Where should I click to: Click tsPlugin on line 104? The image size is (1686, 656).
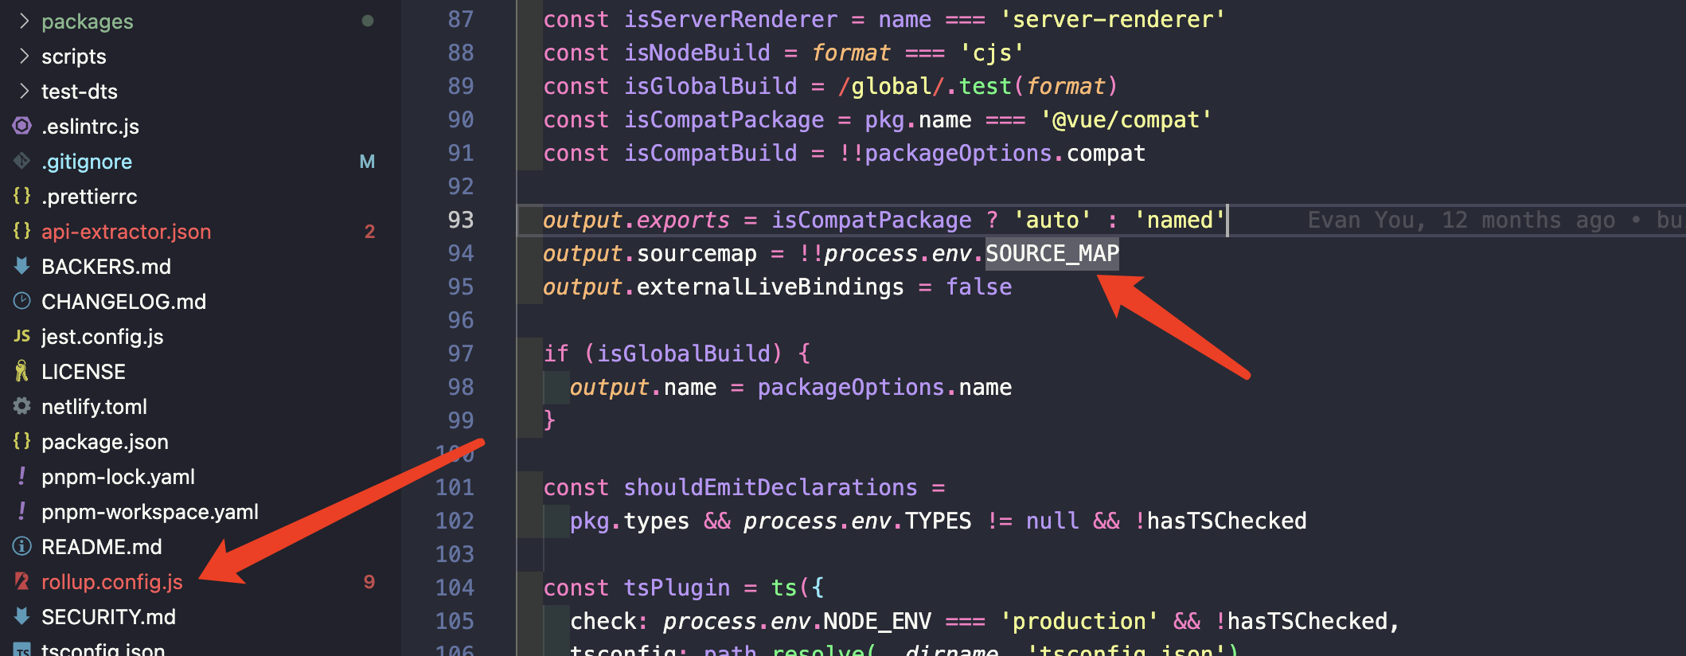click(x=677, y=588)
